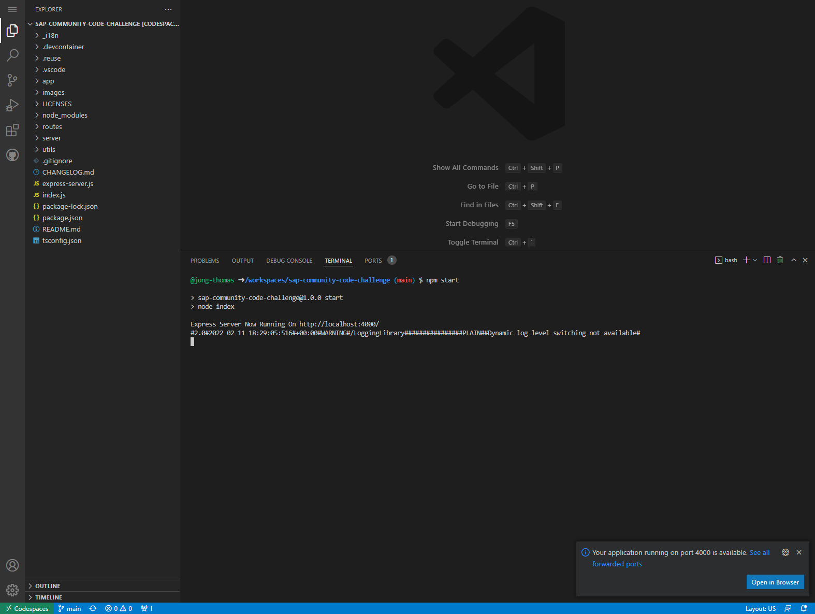Click workspace path in terminal prompt
This screenshot has width=815, height=614.
pos(317,280)
